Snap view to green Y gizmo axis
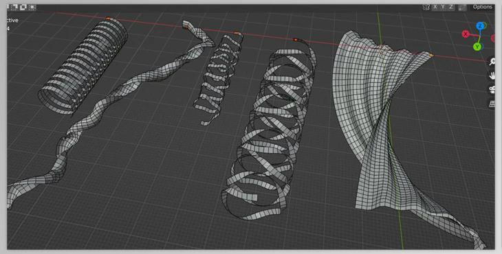Viewport: 502px width, 254px height. coord(477,47)
